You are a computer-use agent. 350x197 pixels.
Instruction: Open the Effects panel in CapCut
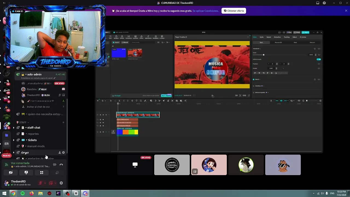coord(122,37)
